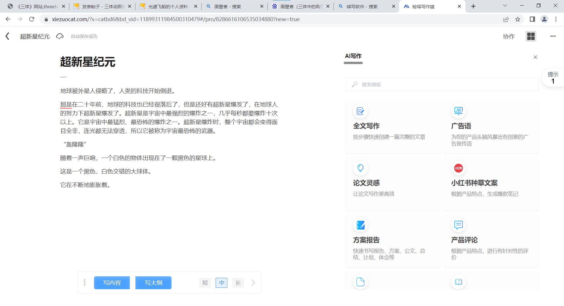Click the 广告语 card title

pos(461,126)
